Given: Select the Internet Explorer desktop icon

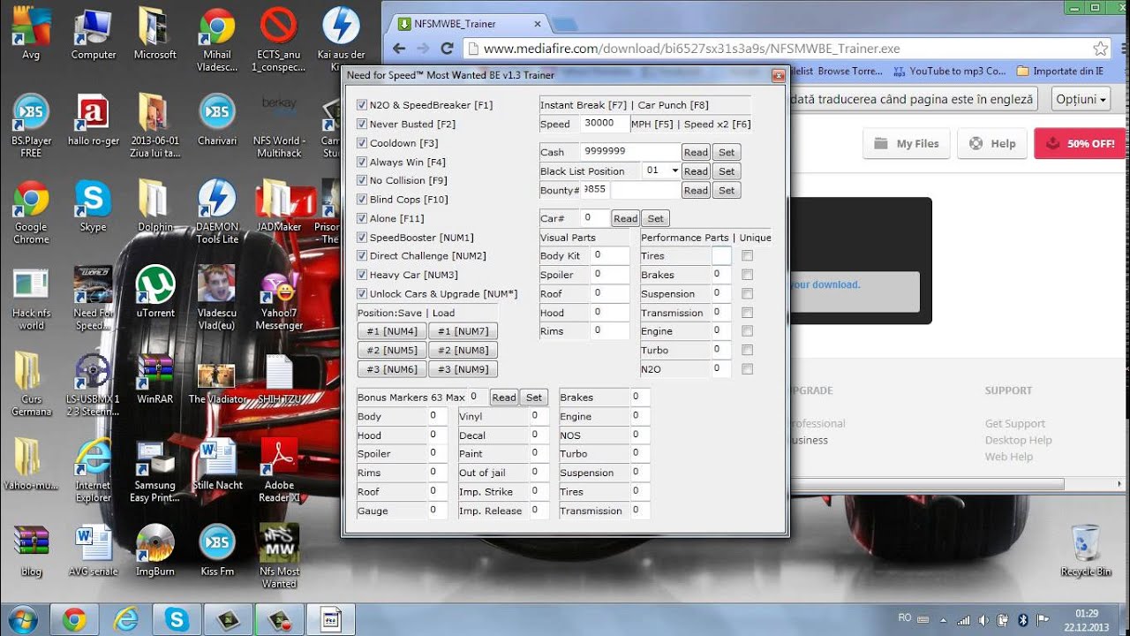Looking at the screenshot, I should point(93,471).
